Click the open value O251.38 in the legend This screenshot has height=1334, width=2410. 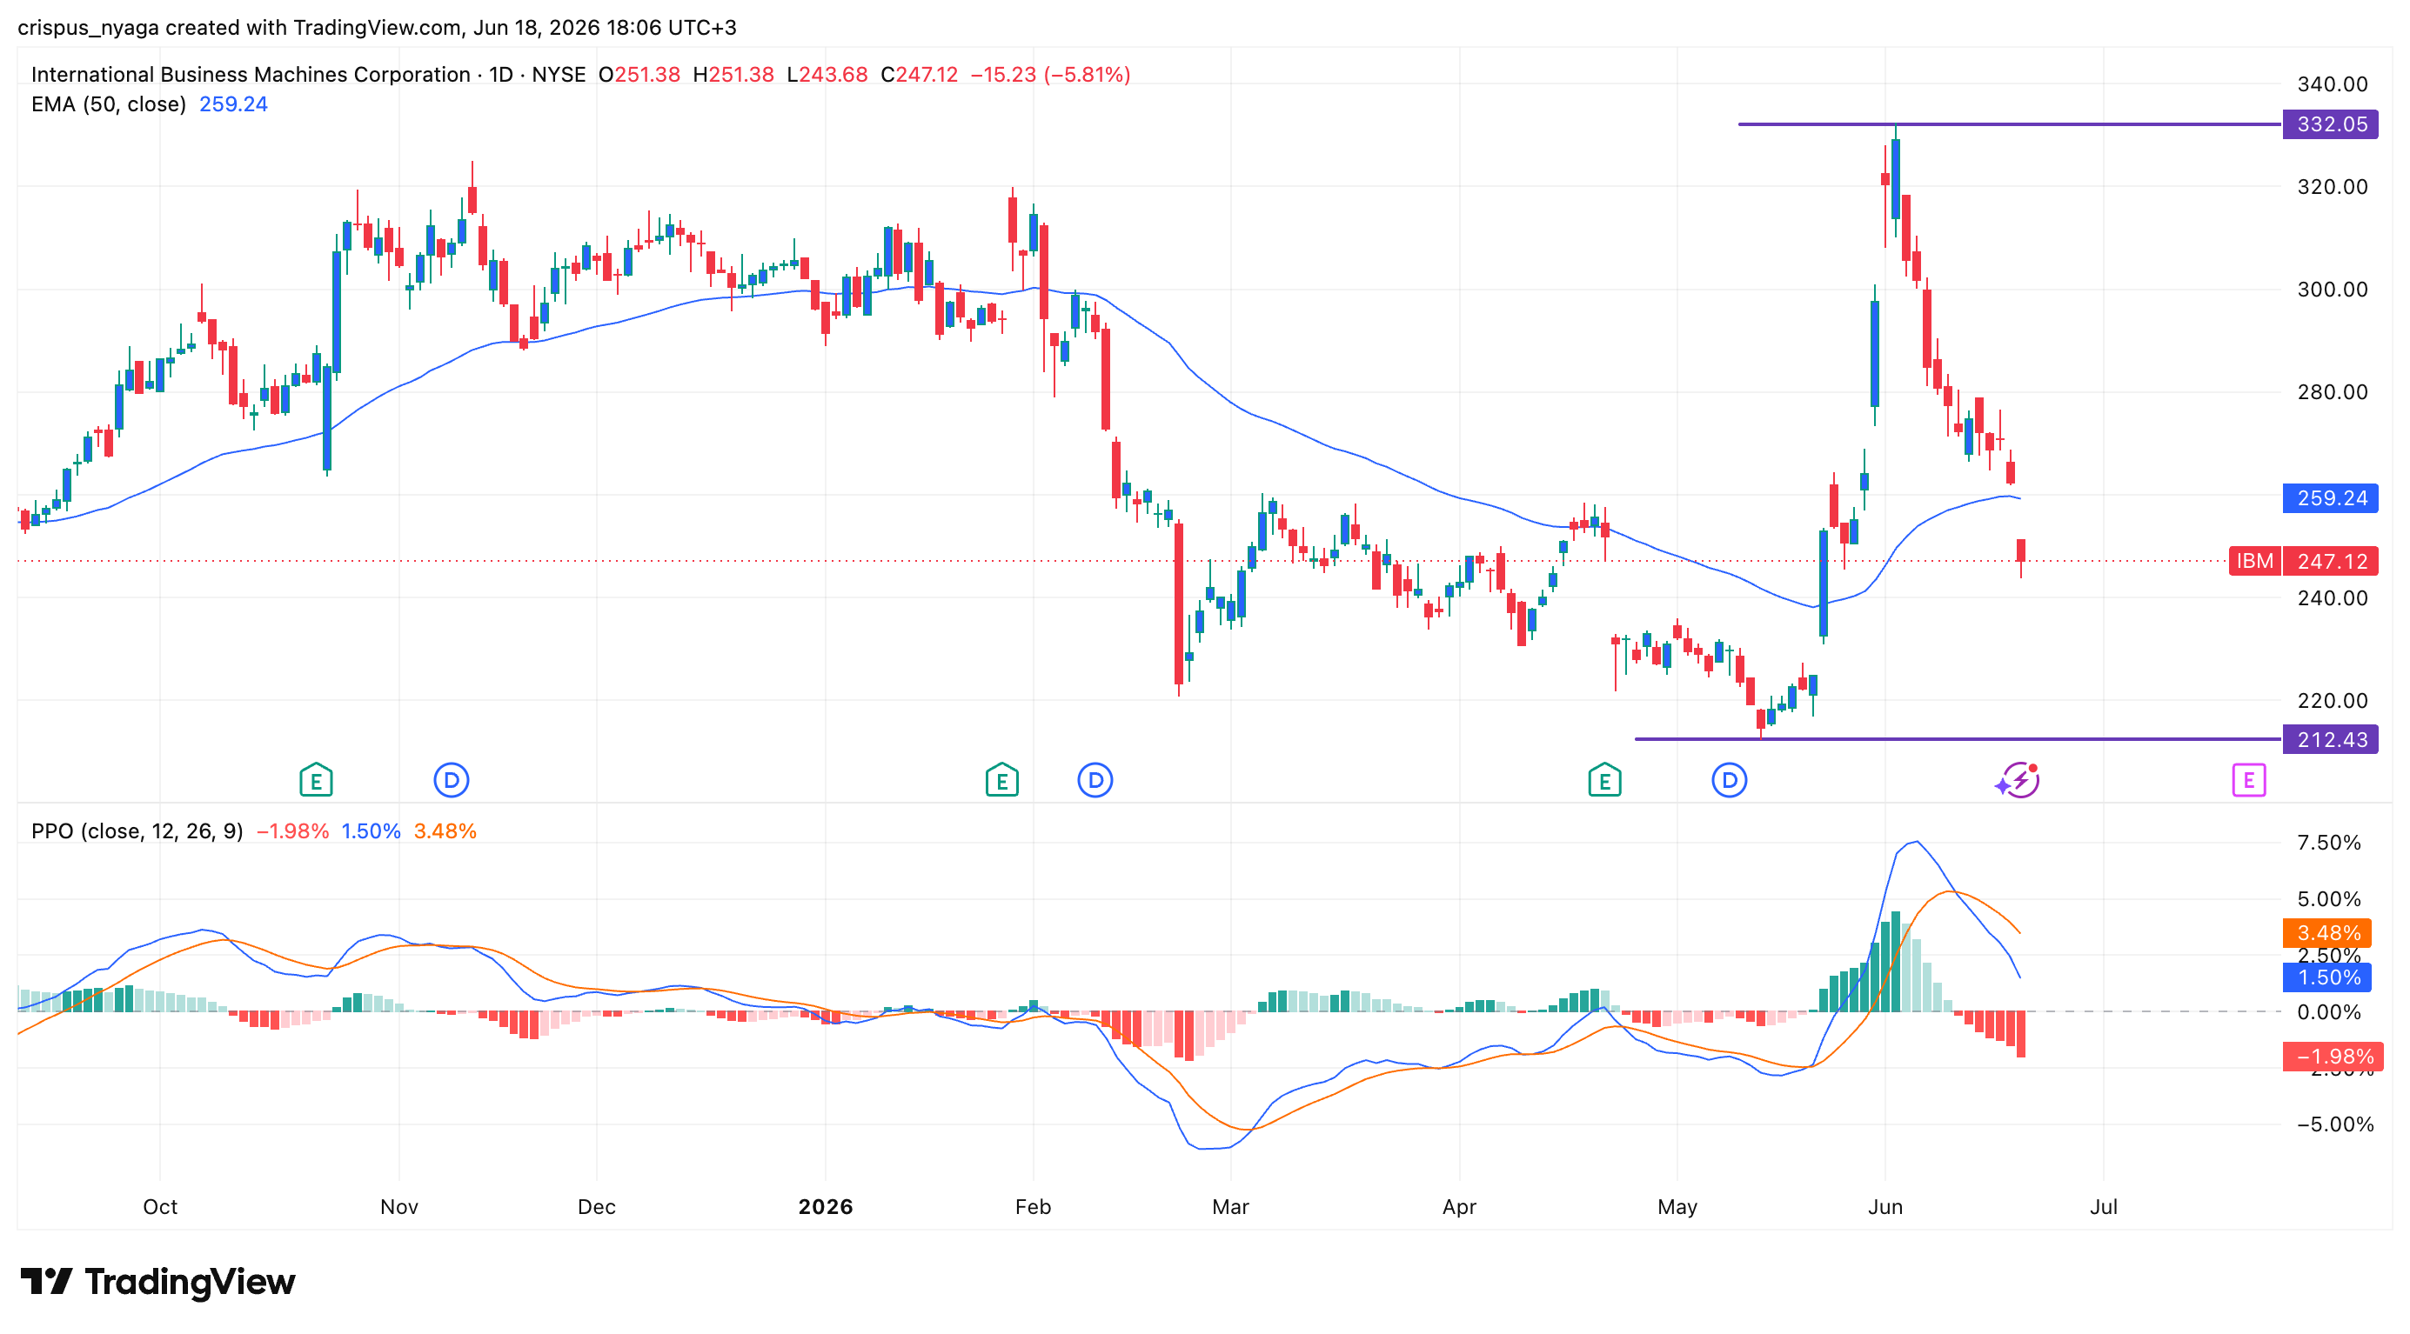point(639,75)
